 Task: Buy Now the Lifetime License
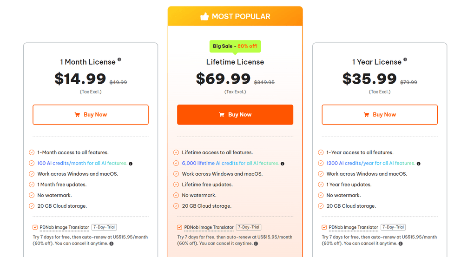(x=235, y=115)
